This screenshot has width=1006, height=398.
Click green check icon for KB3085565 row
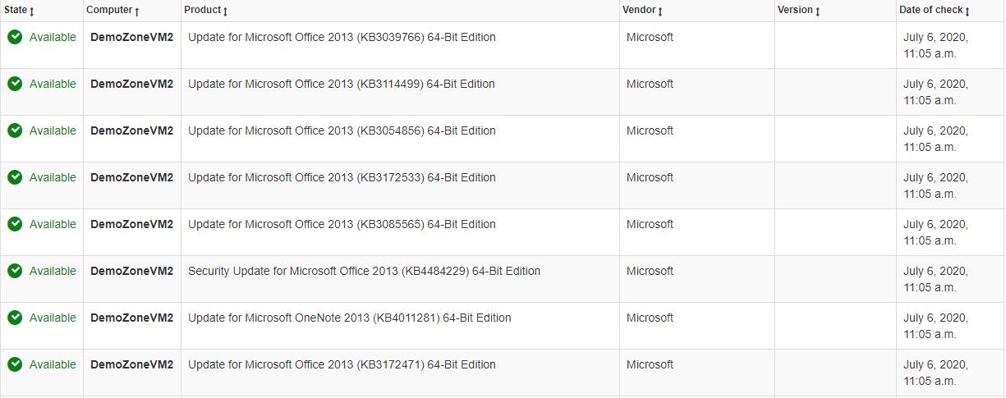[x=15, y=224]
